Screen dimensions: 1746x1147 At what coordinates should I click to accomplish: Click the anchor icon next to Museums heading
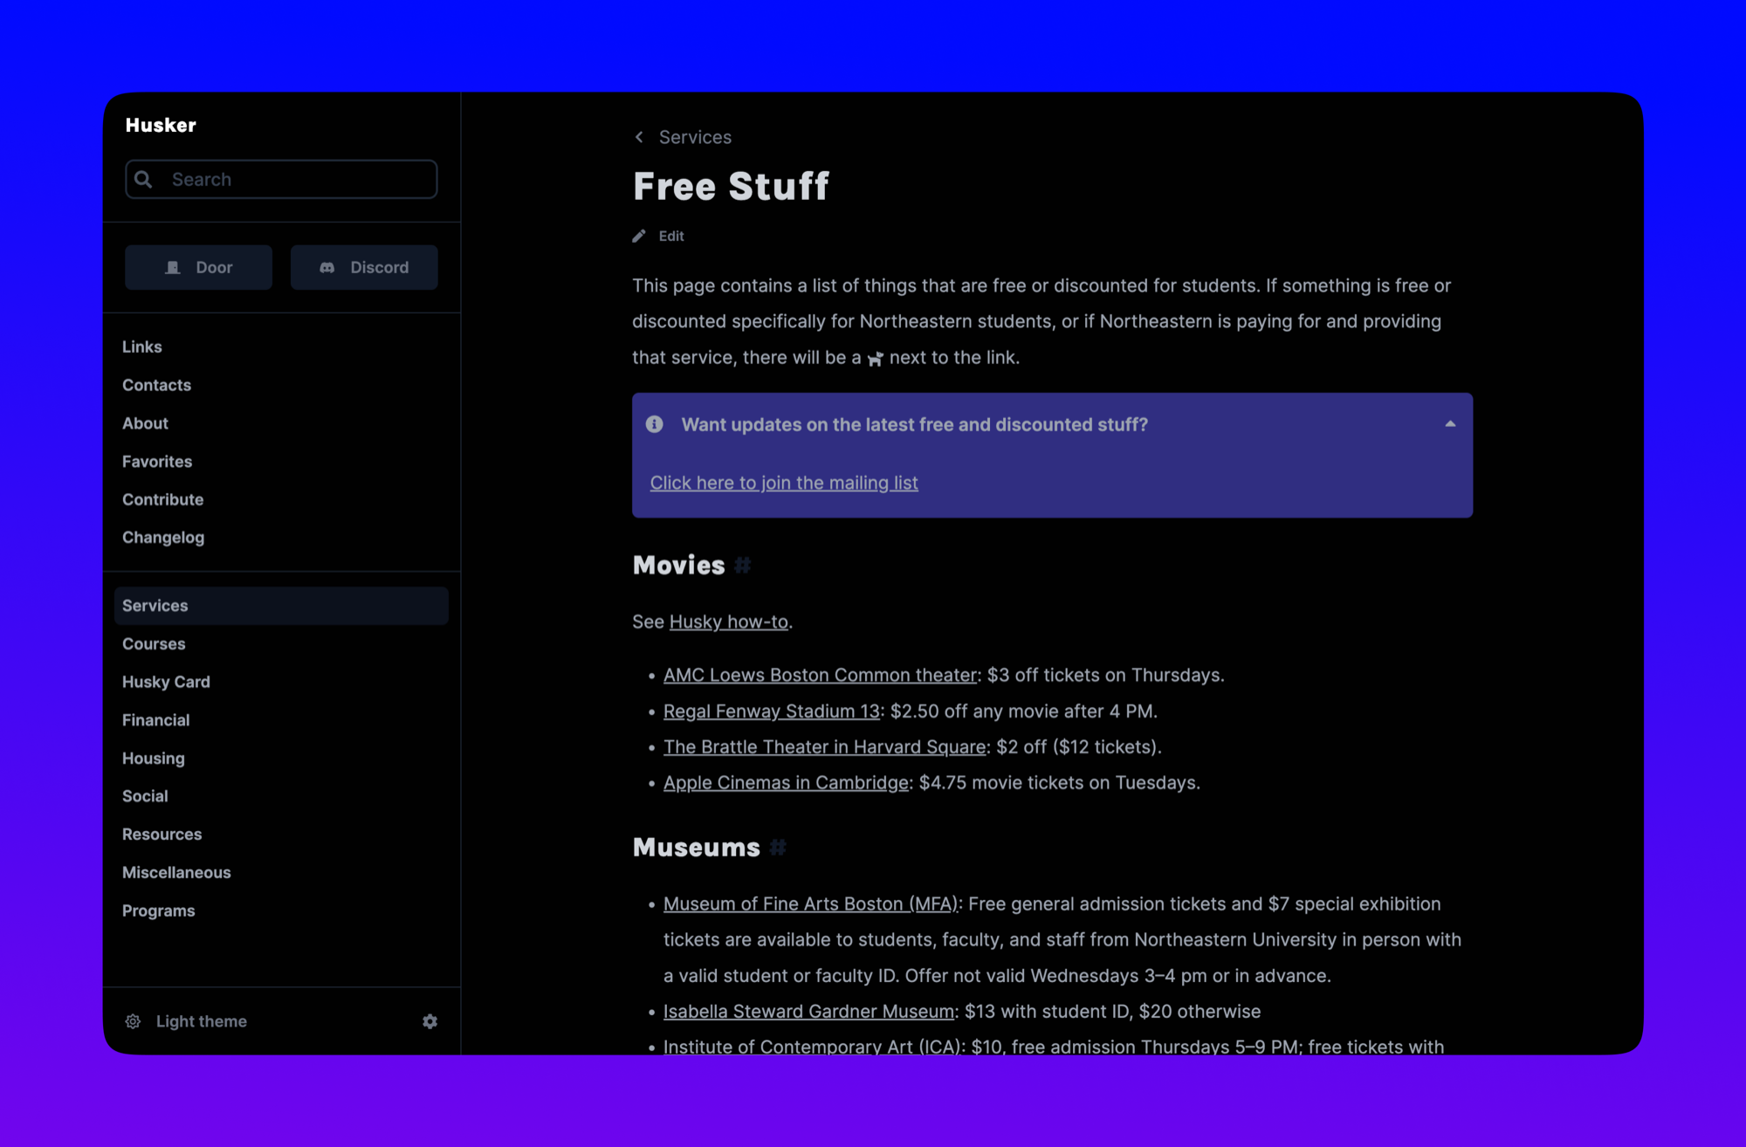[x=779, y=848]
